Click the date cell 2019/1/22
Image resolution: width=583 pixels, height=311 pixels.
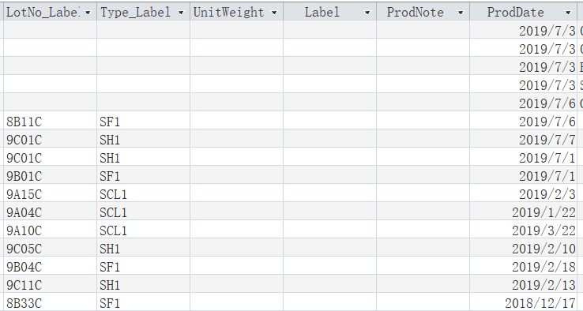coord(523,212)
